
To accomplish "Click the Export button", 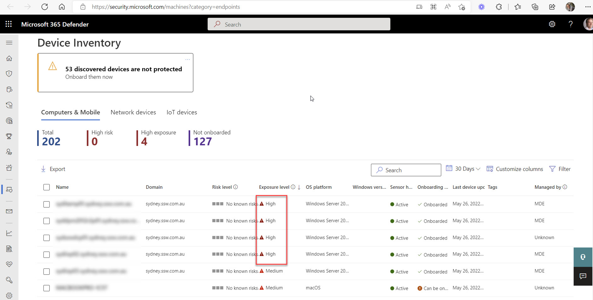I will (53, 169).
